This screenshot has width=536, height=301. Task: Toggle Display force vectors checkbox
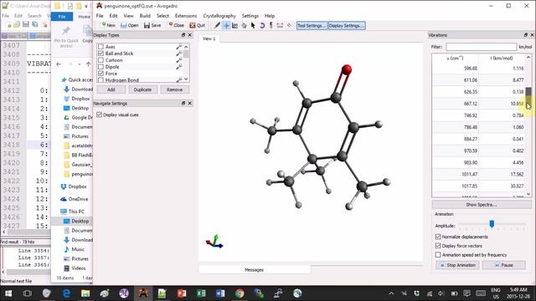pos(438,246)
